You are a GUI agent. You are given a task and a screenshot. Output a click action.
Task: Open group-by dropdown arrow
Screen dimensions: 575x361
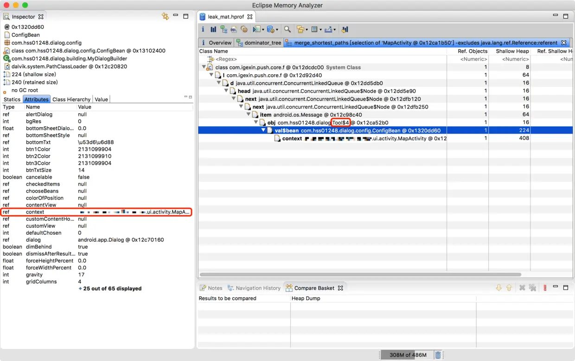(307, 30)
